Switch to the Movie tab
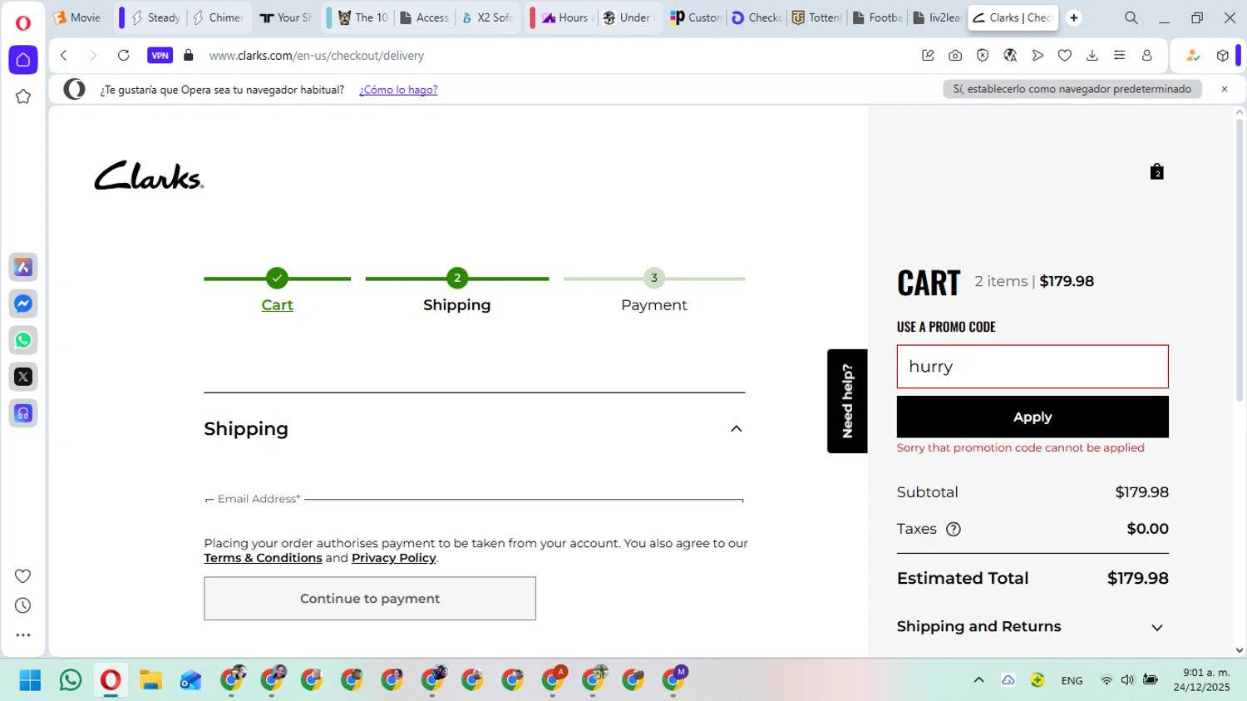 tap(77, 17)
